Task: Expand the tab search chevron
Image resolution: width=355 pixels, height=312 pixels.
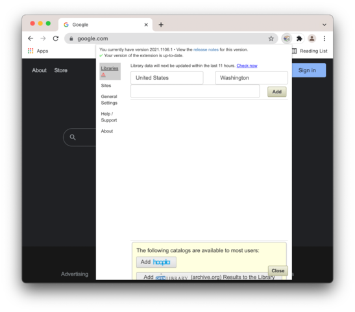Action: click(x=324, y=25)
